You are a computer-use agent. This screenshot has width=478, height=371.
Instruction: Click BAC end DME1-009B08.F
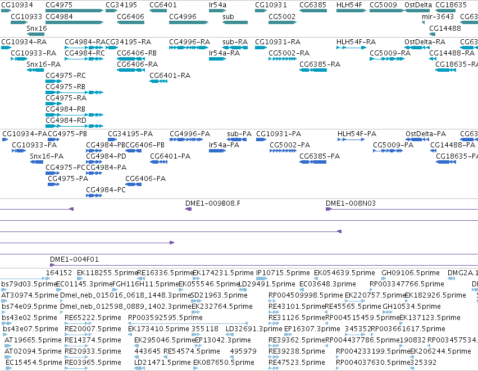coord(213,203)
